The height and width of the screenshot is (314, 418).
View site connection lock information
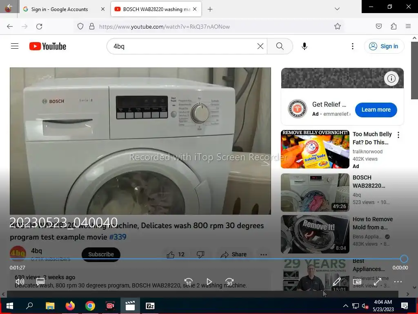click(92, 27)
